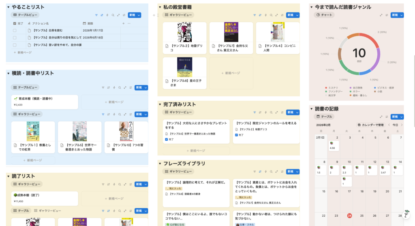415x226 pixels.
Task: Click automation lightning icon in フレーズライブラリ
Action: coord(265,171)
